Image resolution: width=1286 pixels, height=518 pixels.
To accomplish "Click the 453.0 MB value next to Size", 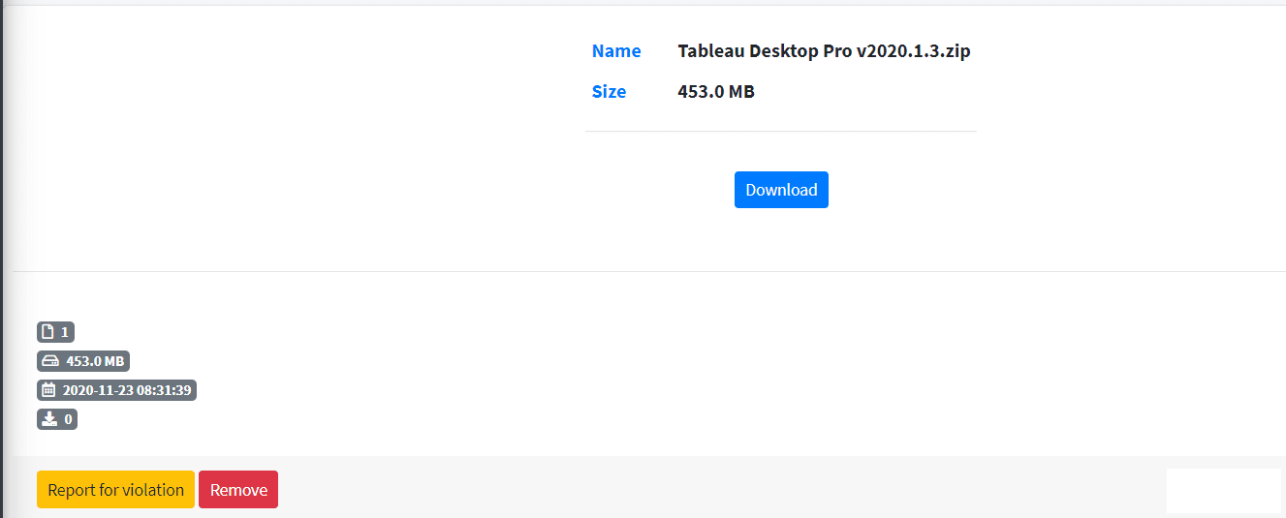I will tap(716, 92).
